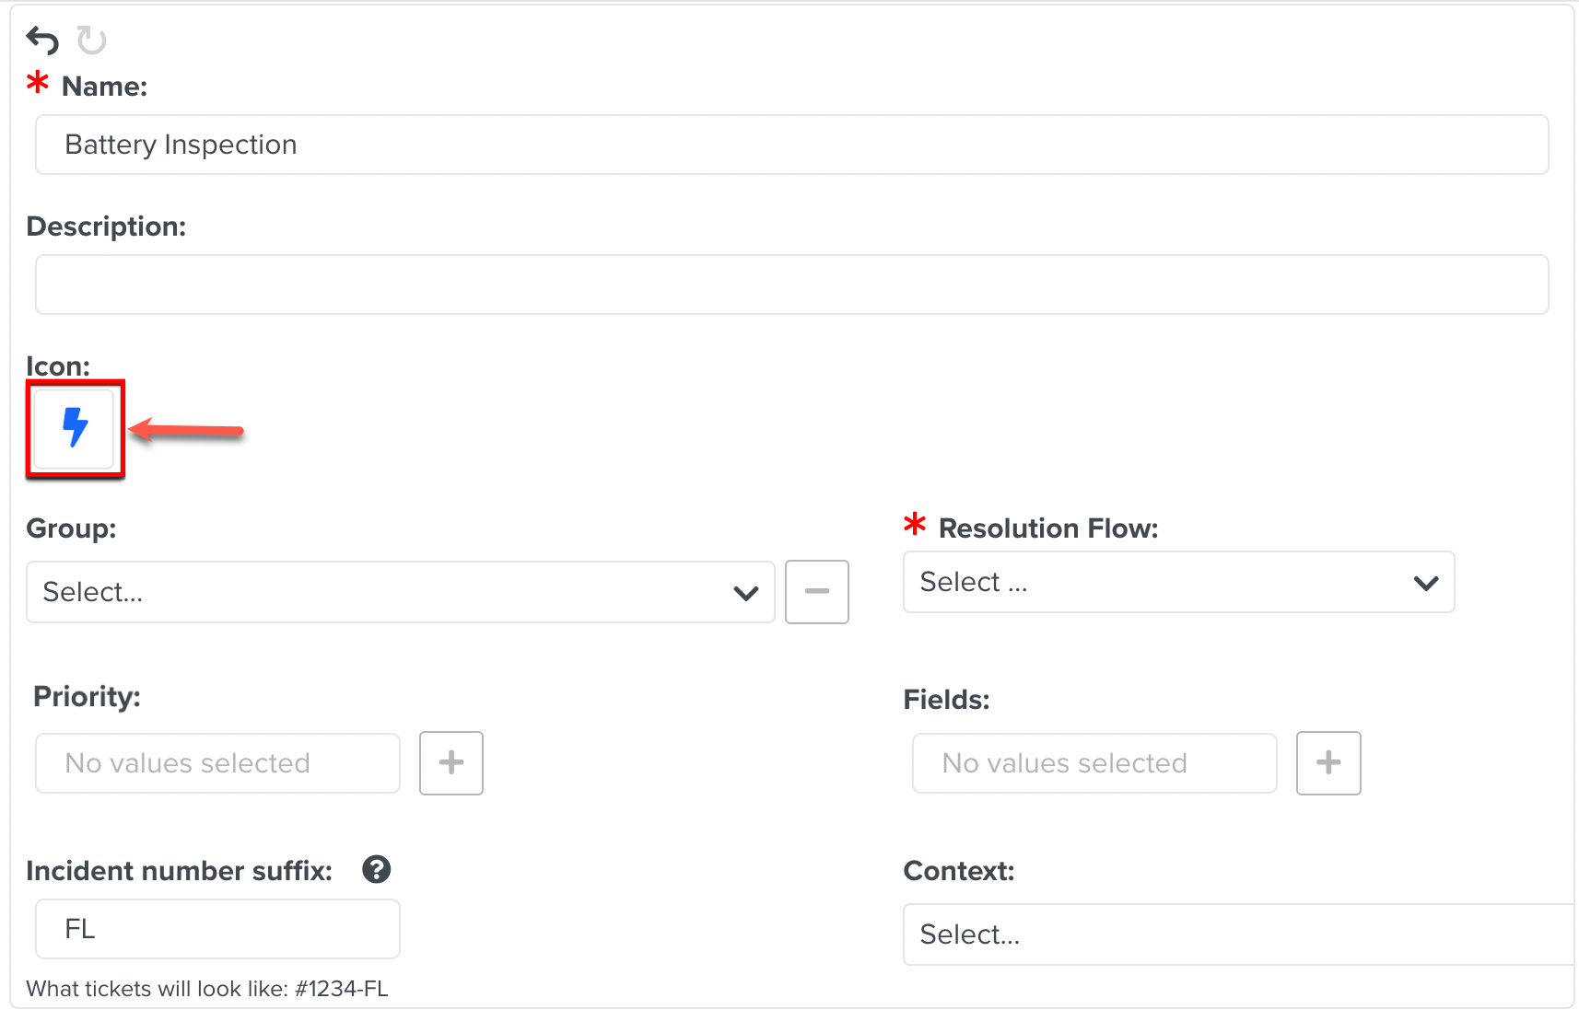Click the Incident number suffix field with FL
This screenshot has height=1033, width=1579.
[217, 929]
